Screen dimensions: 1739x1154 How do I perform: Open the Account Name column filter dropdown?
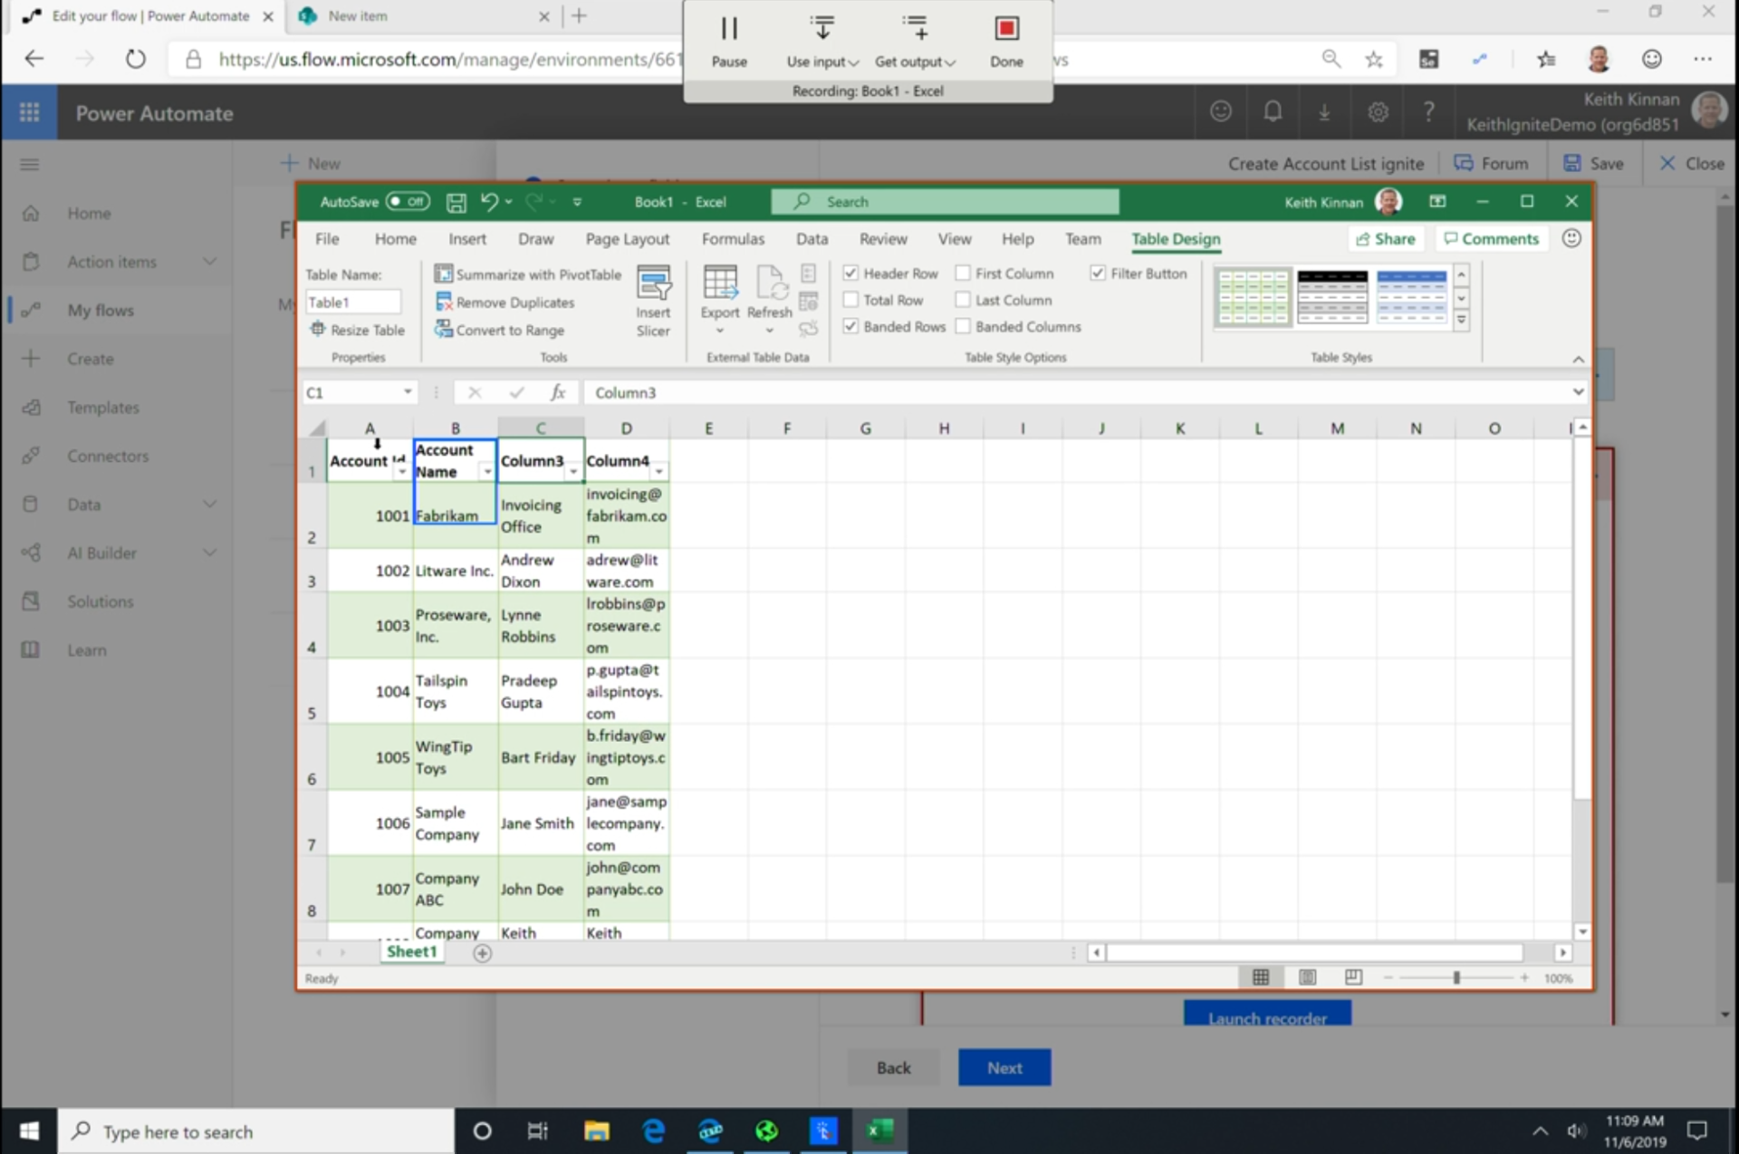(x=487, y=472)
